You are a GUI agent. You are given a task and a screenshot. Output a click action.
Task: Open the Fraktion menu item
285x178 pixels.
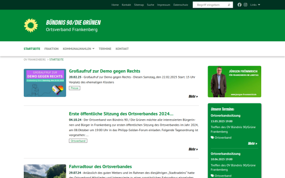coord(51,49)
